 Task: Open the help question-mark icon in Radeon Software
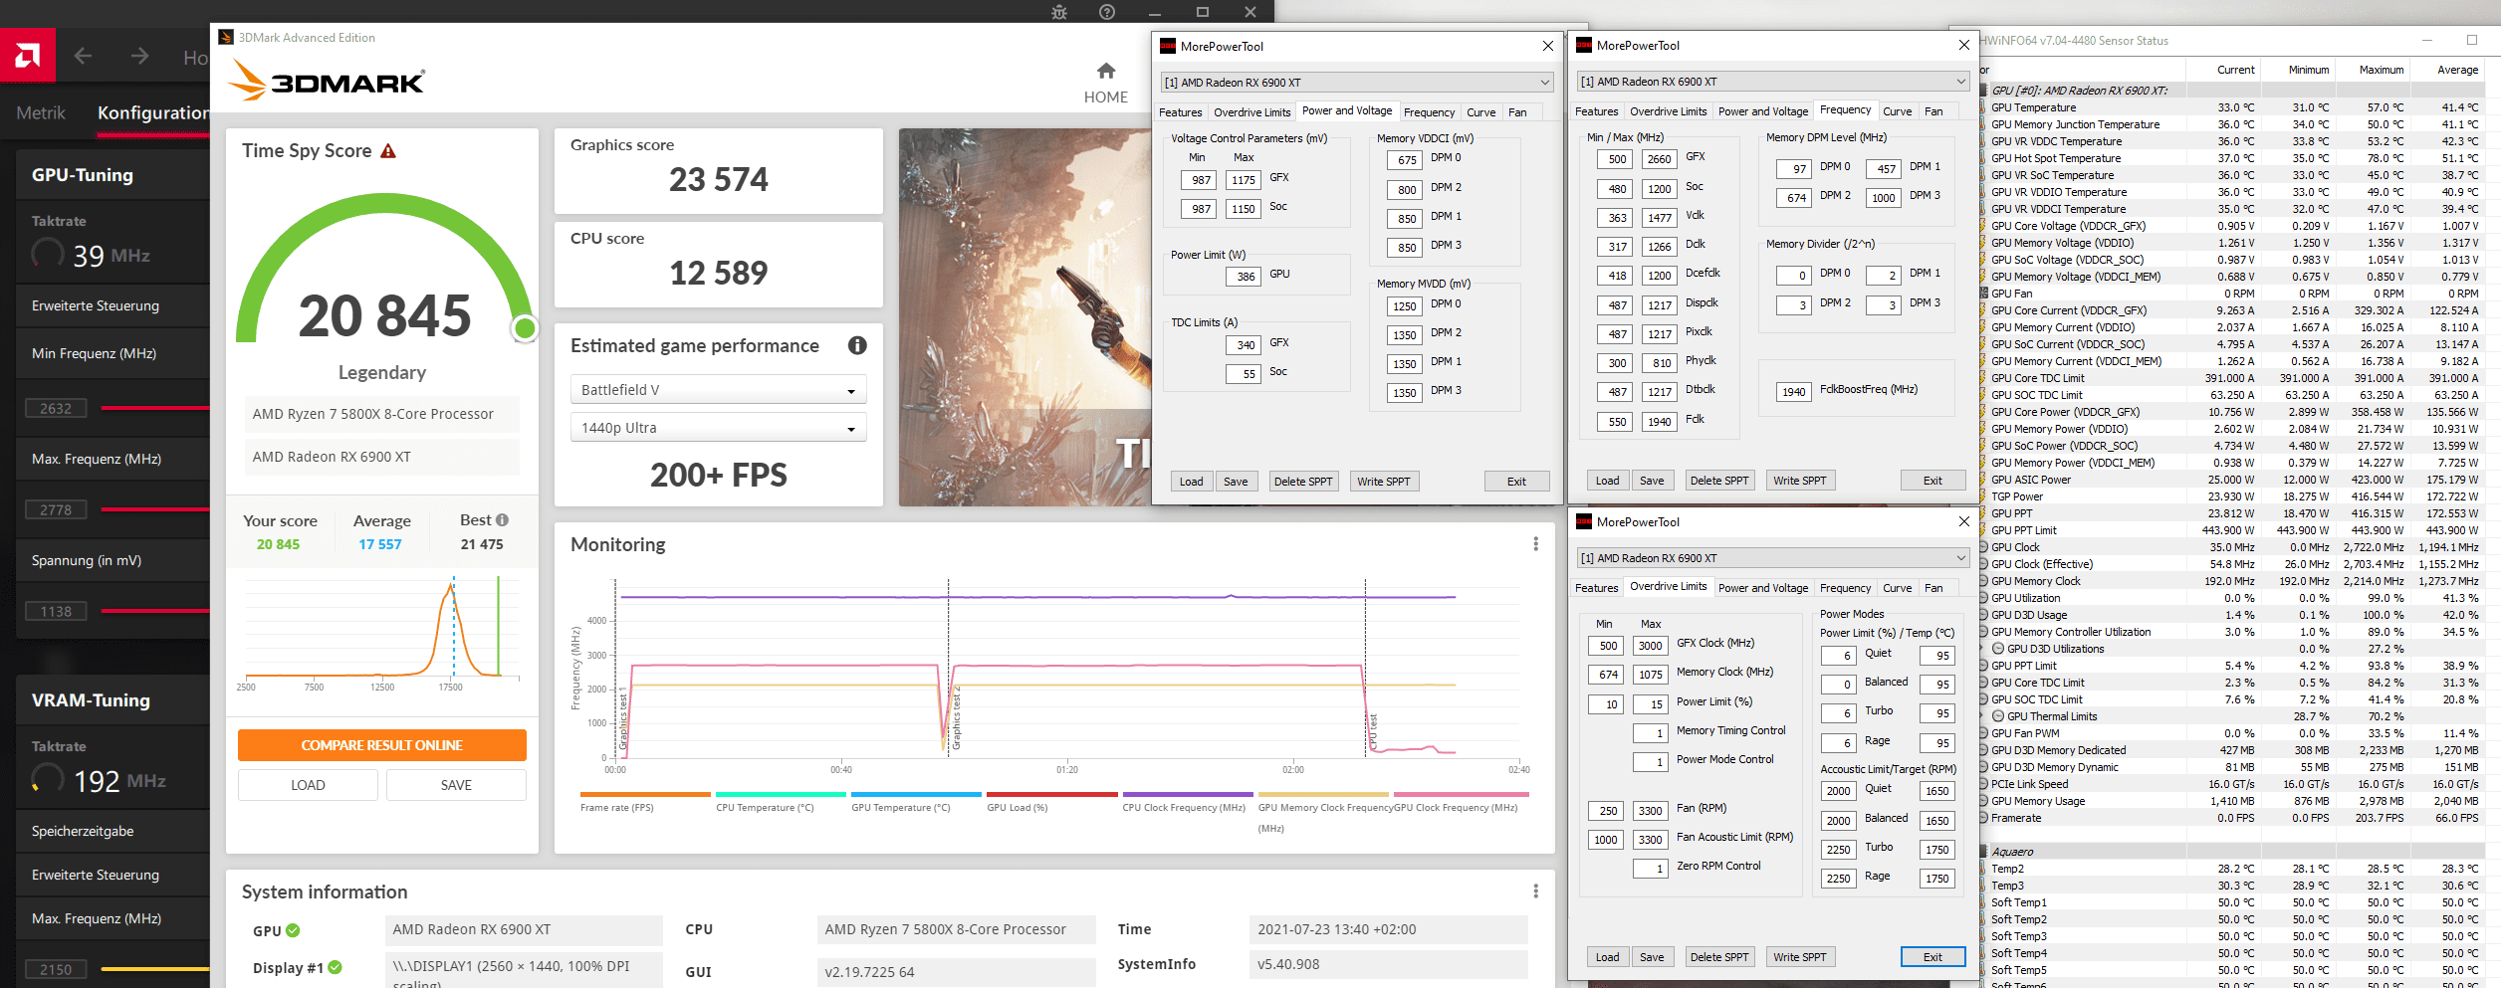tap(1107, 12)
